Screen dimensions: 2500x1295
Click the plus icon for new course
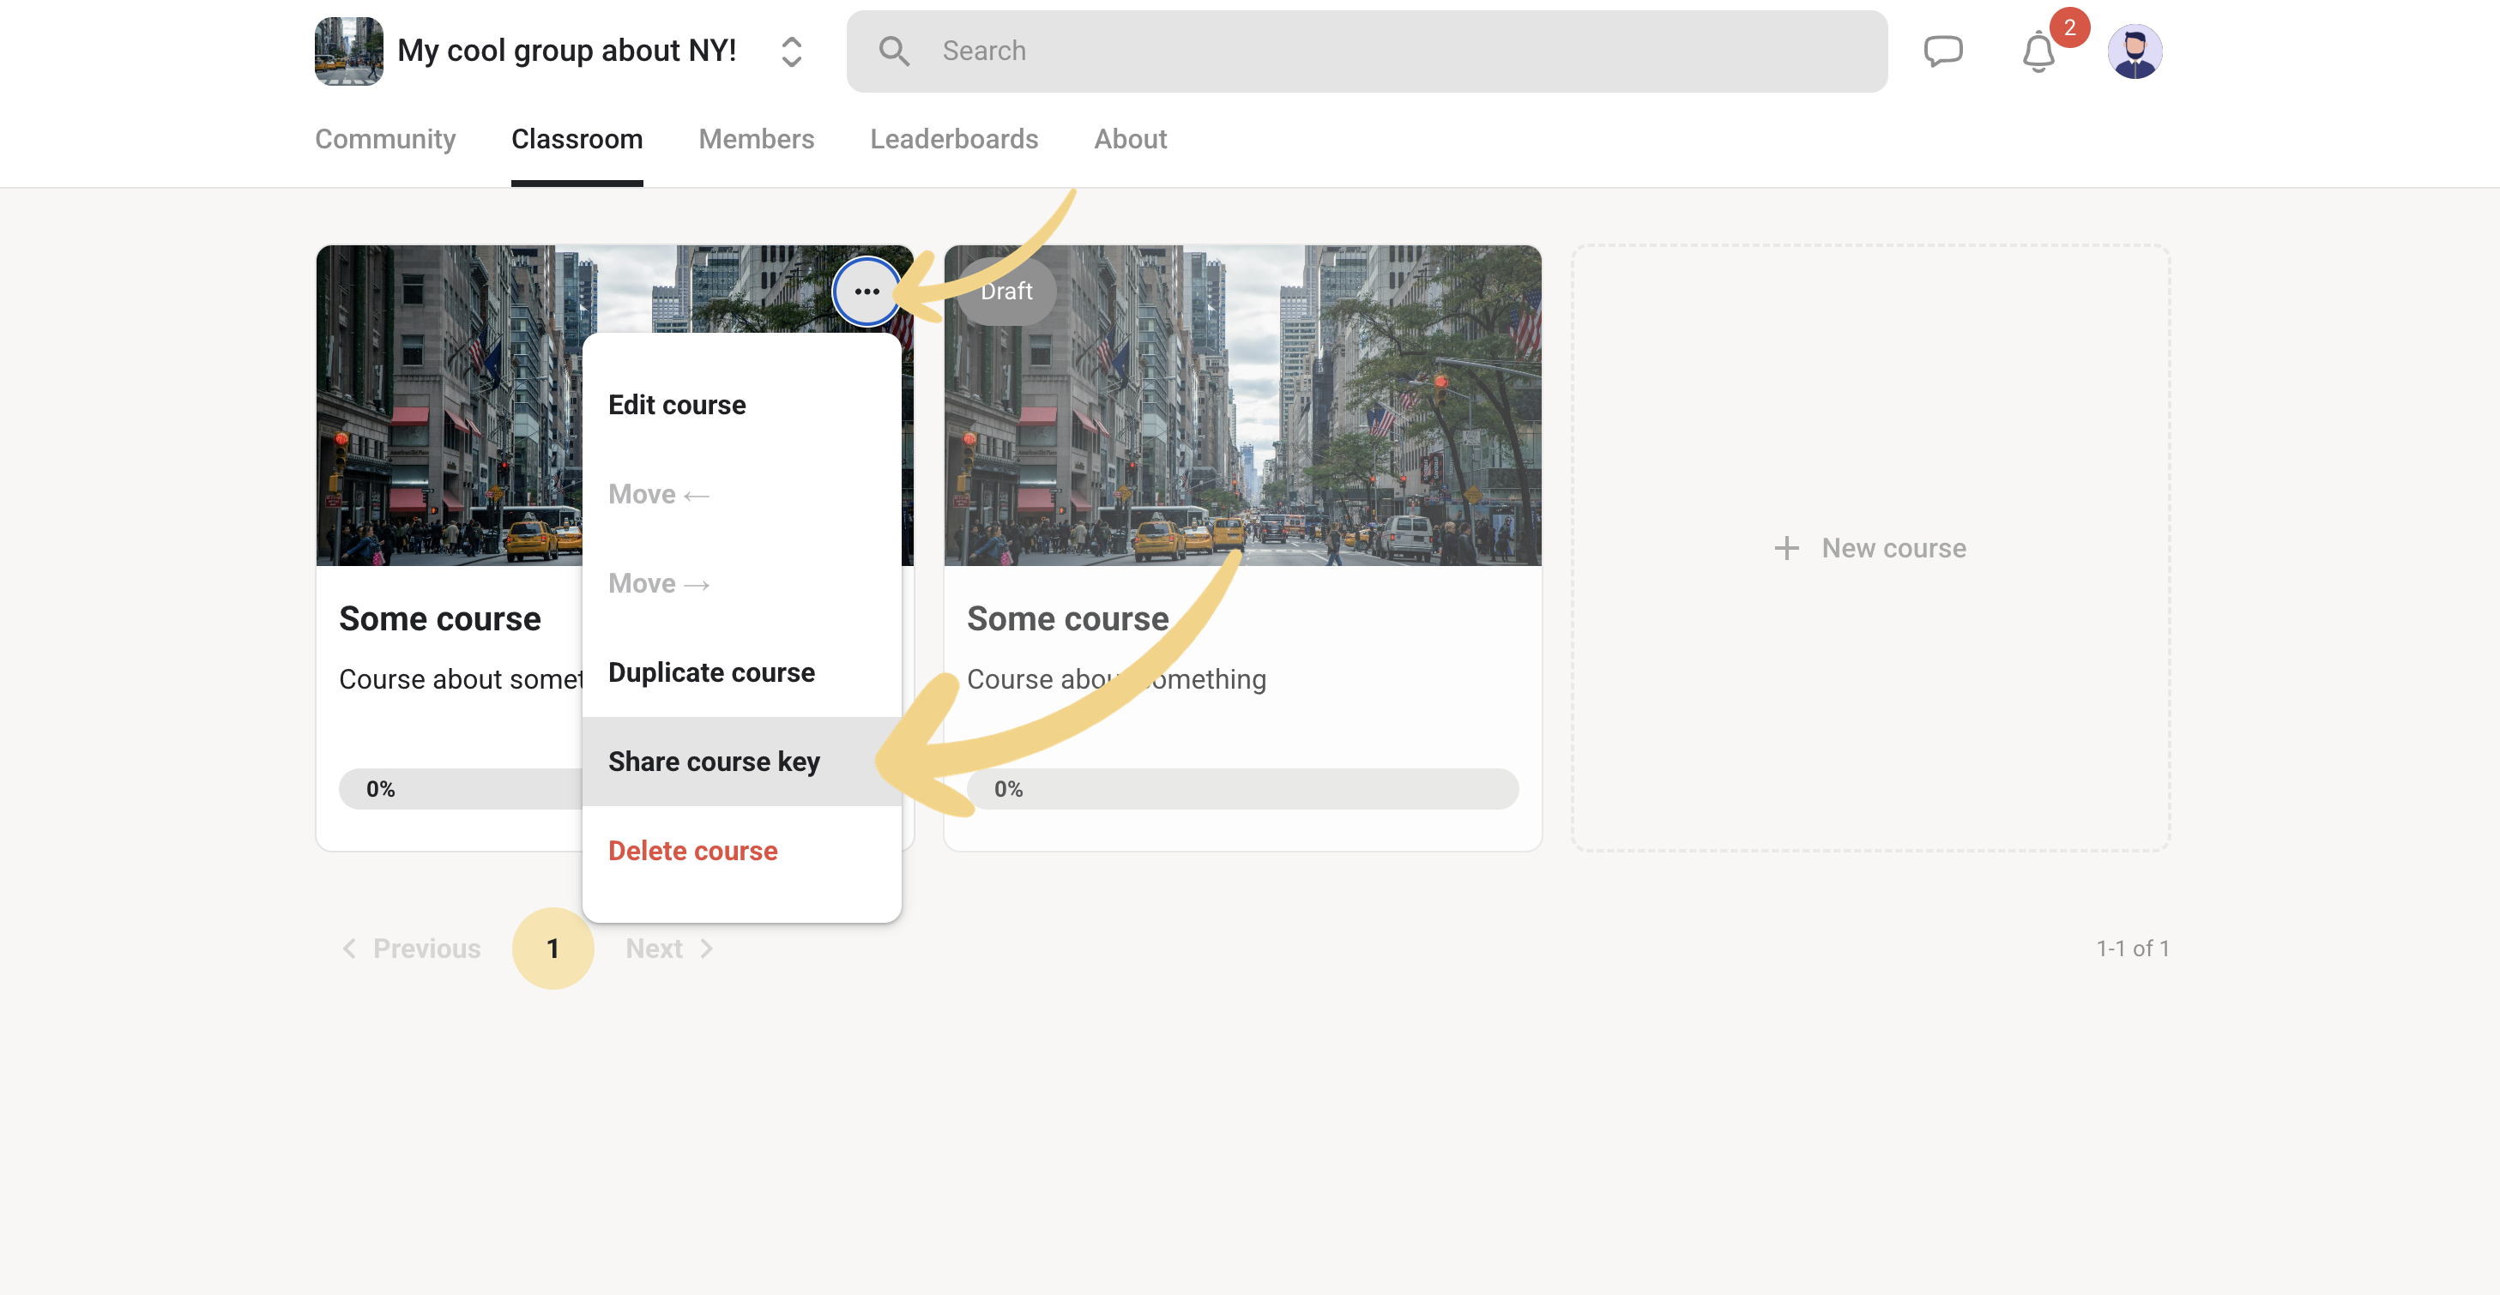(x=1785, y=548)
